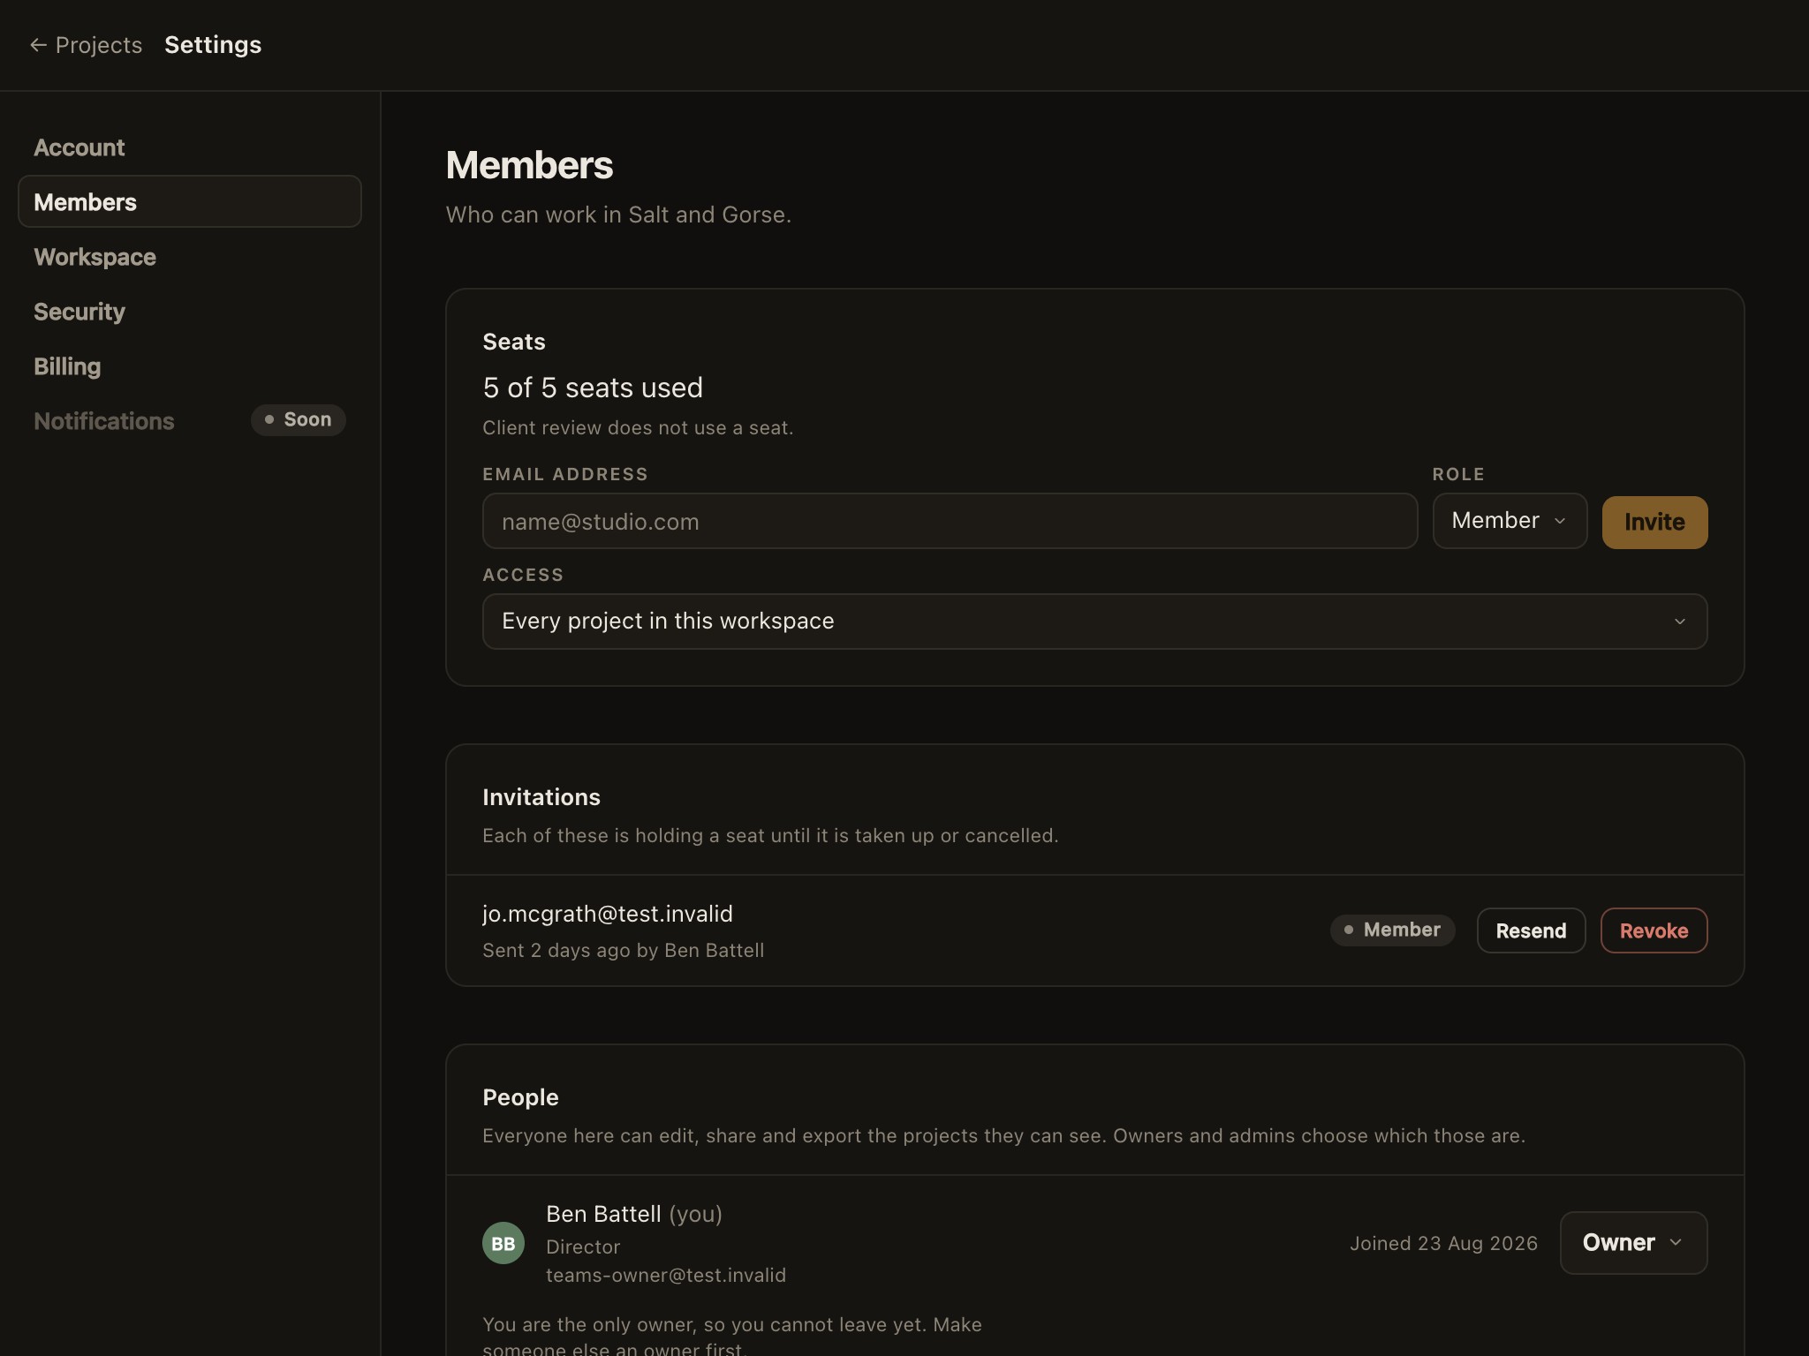Click the 'Client review does not use a seat' note

(638, 428)
